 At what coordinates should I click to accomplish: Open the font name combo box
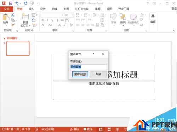[x=52, y=15]
